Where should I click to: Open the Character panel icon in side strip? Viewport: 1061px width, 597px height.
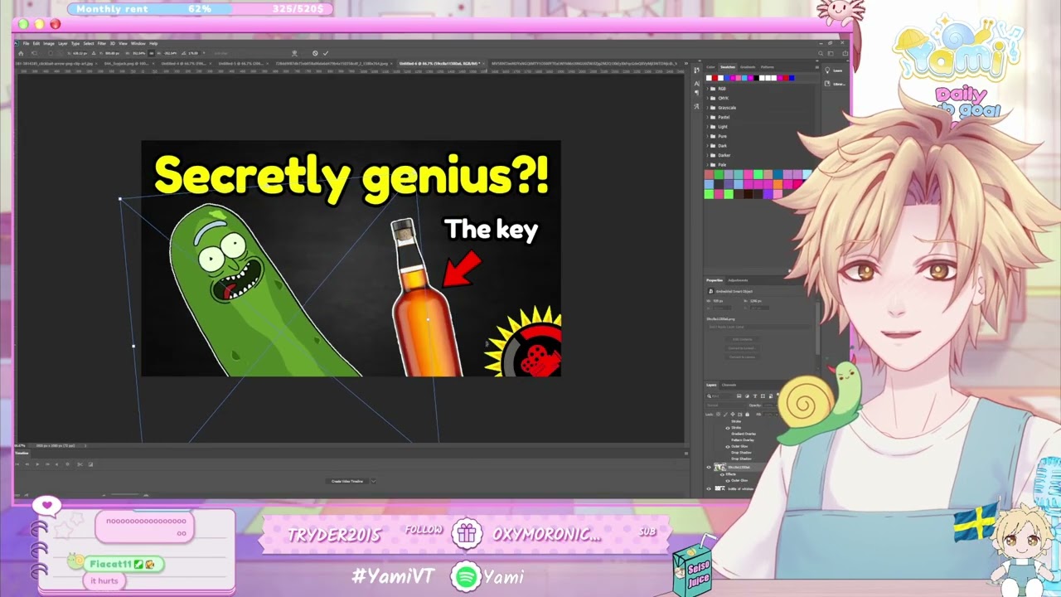click(696, 84)
